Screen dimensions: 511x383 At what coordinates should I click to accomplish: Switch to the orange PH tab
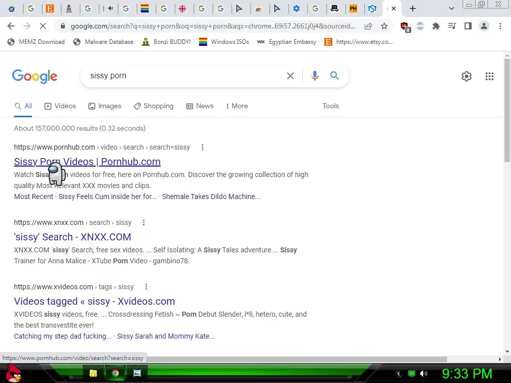tap(353, 8)
